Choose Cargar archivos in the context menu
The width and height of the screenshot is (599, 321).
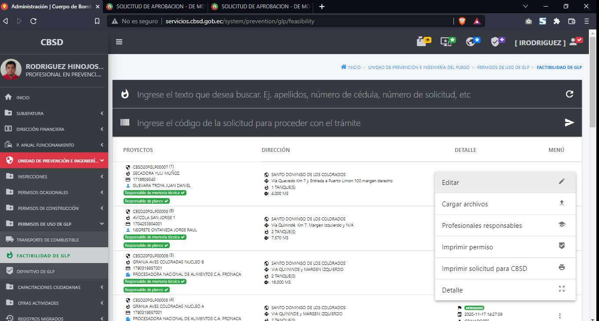pyautogui.click(x=504, y=204)
